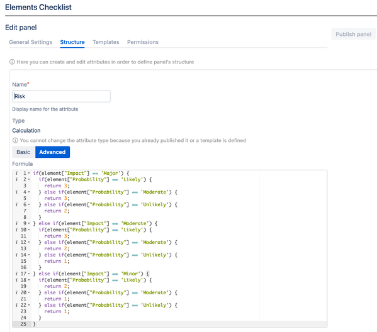The image size is (377, 332).
Task: Select the Advanced formula mode
Action: (x=52, y=152)
